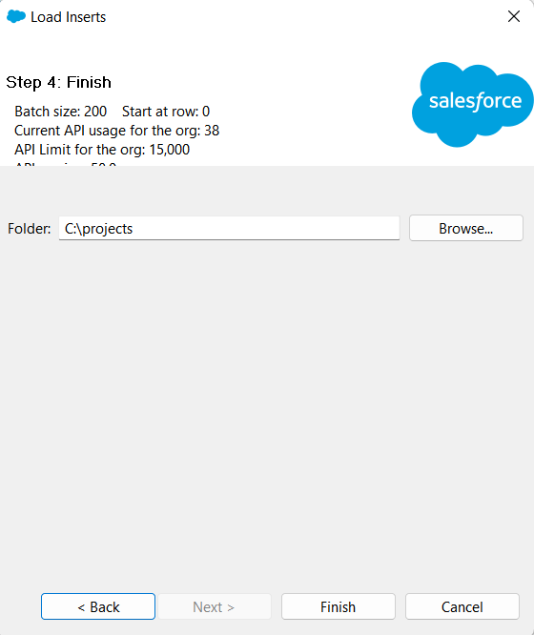
Task: Start the insert by clicking Finish
Action: 339,606
